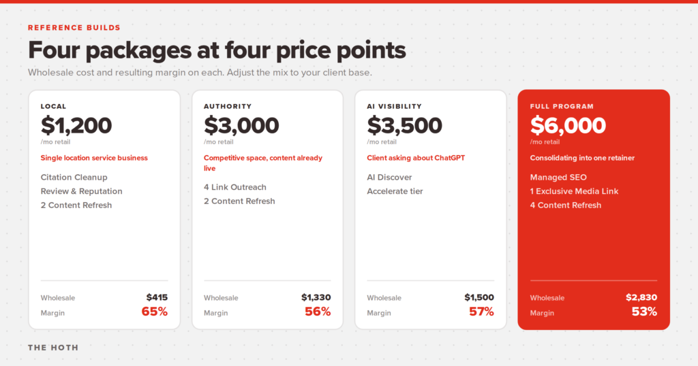The height and width of the screenshot is (366, 698).
Task: Click the 'Four packages at four price points' title
Action: (x=217, y=50)
